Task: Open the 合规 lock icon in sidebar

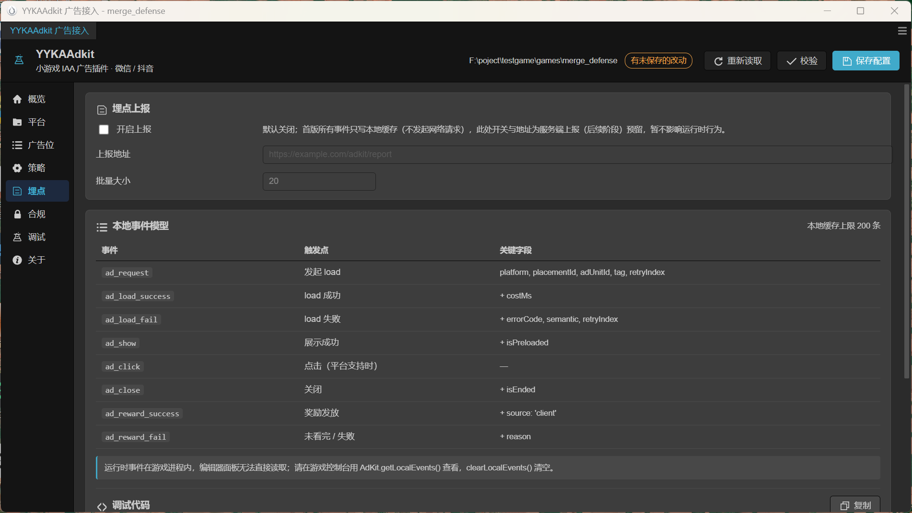Action: [17, 214]
